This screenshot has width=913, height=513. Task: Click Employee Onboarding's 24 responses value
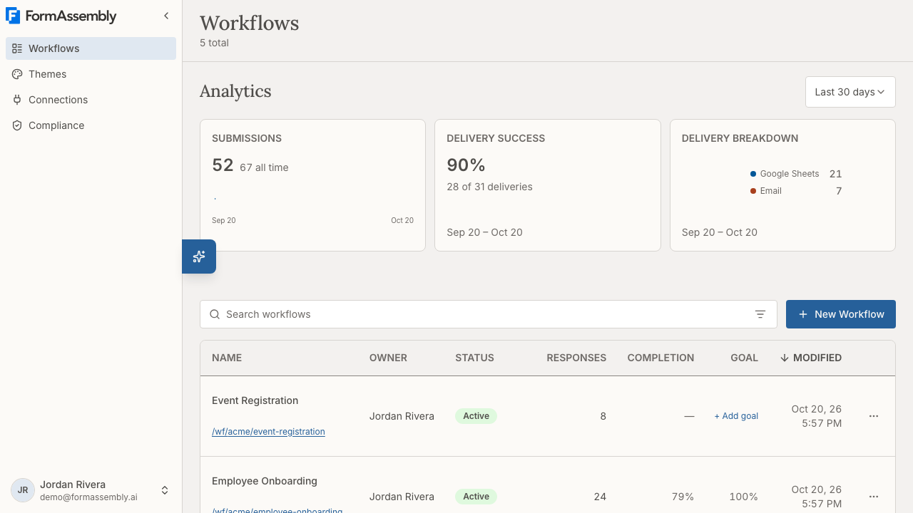coord(600,497)
